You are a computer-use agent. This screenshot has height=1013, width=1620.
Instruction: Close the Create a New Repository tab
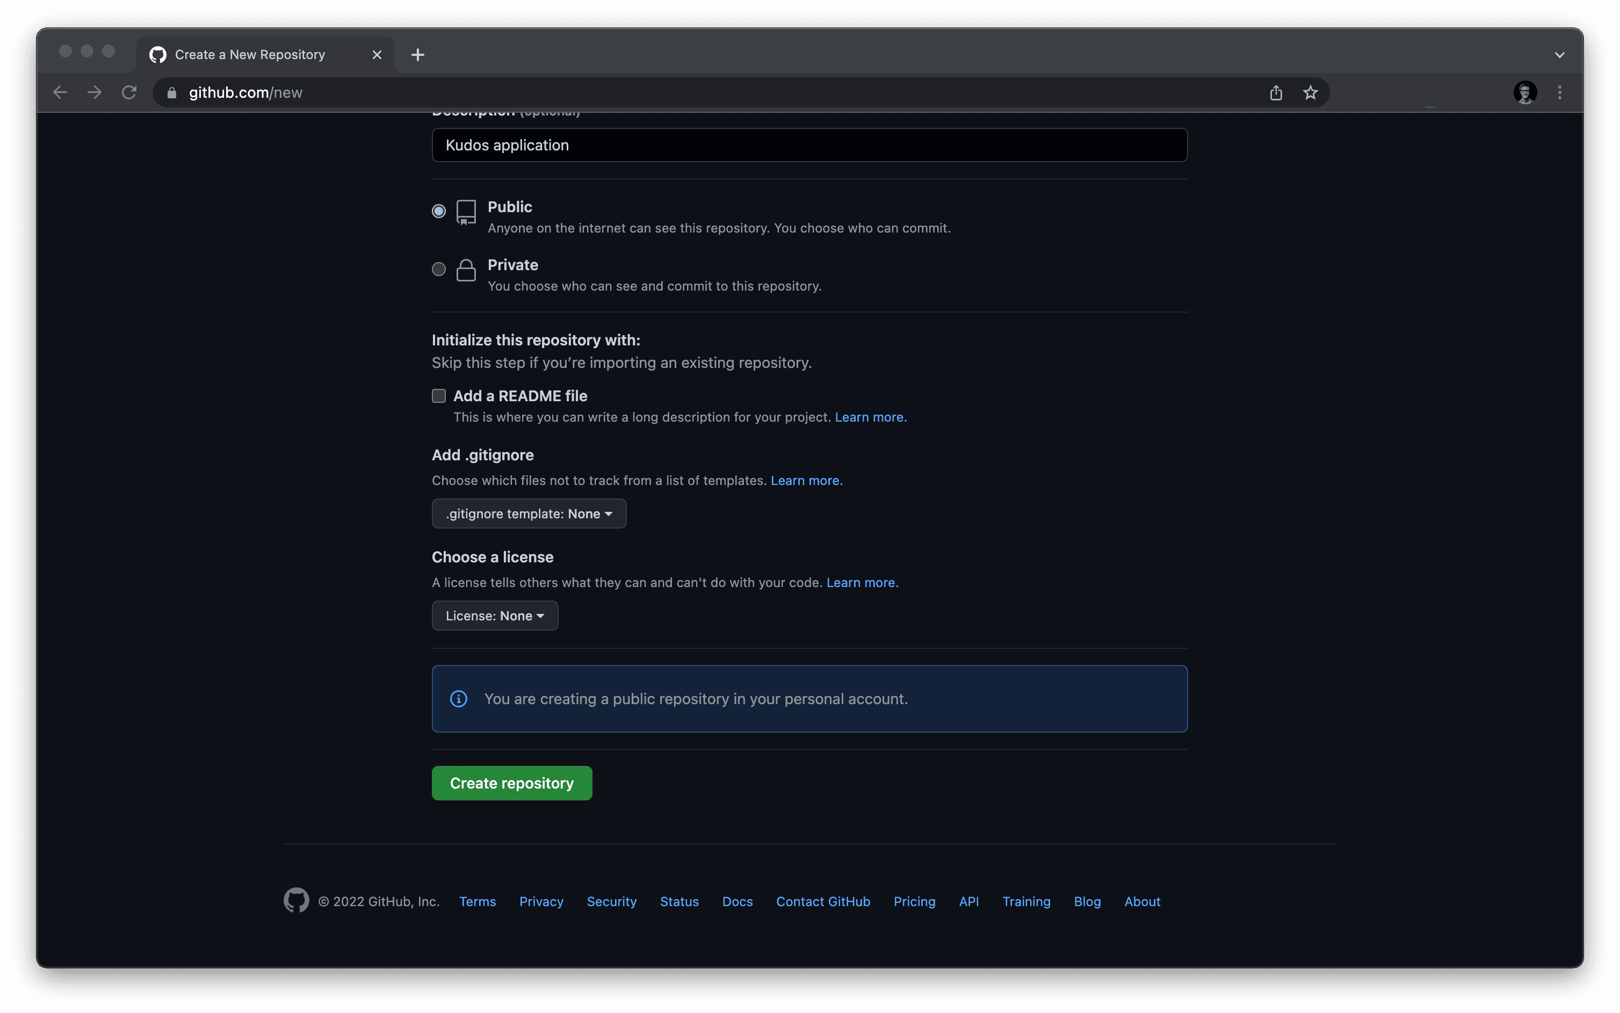(x=377, y=55)
